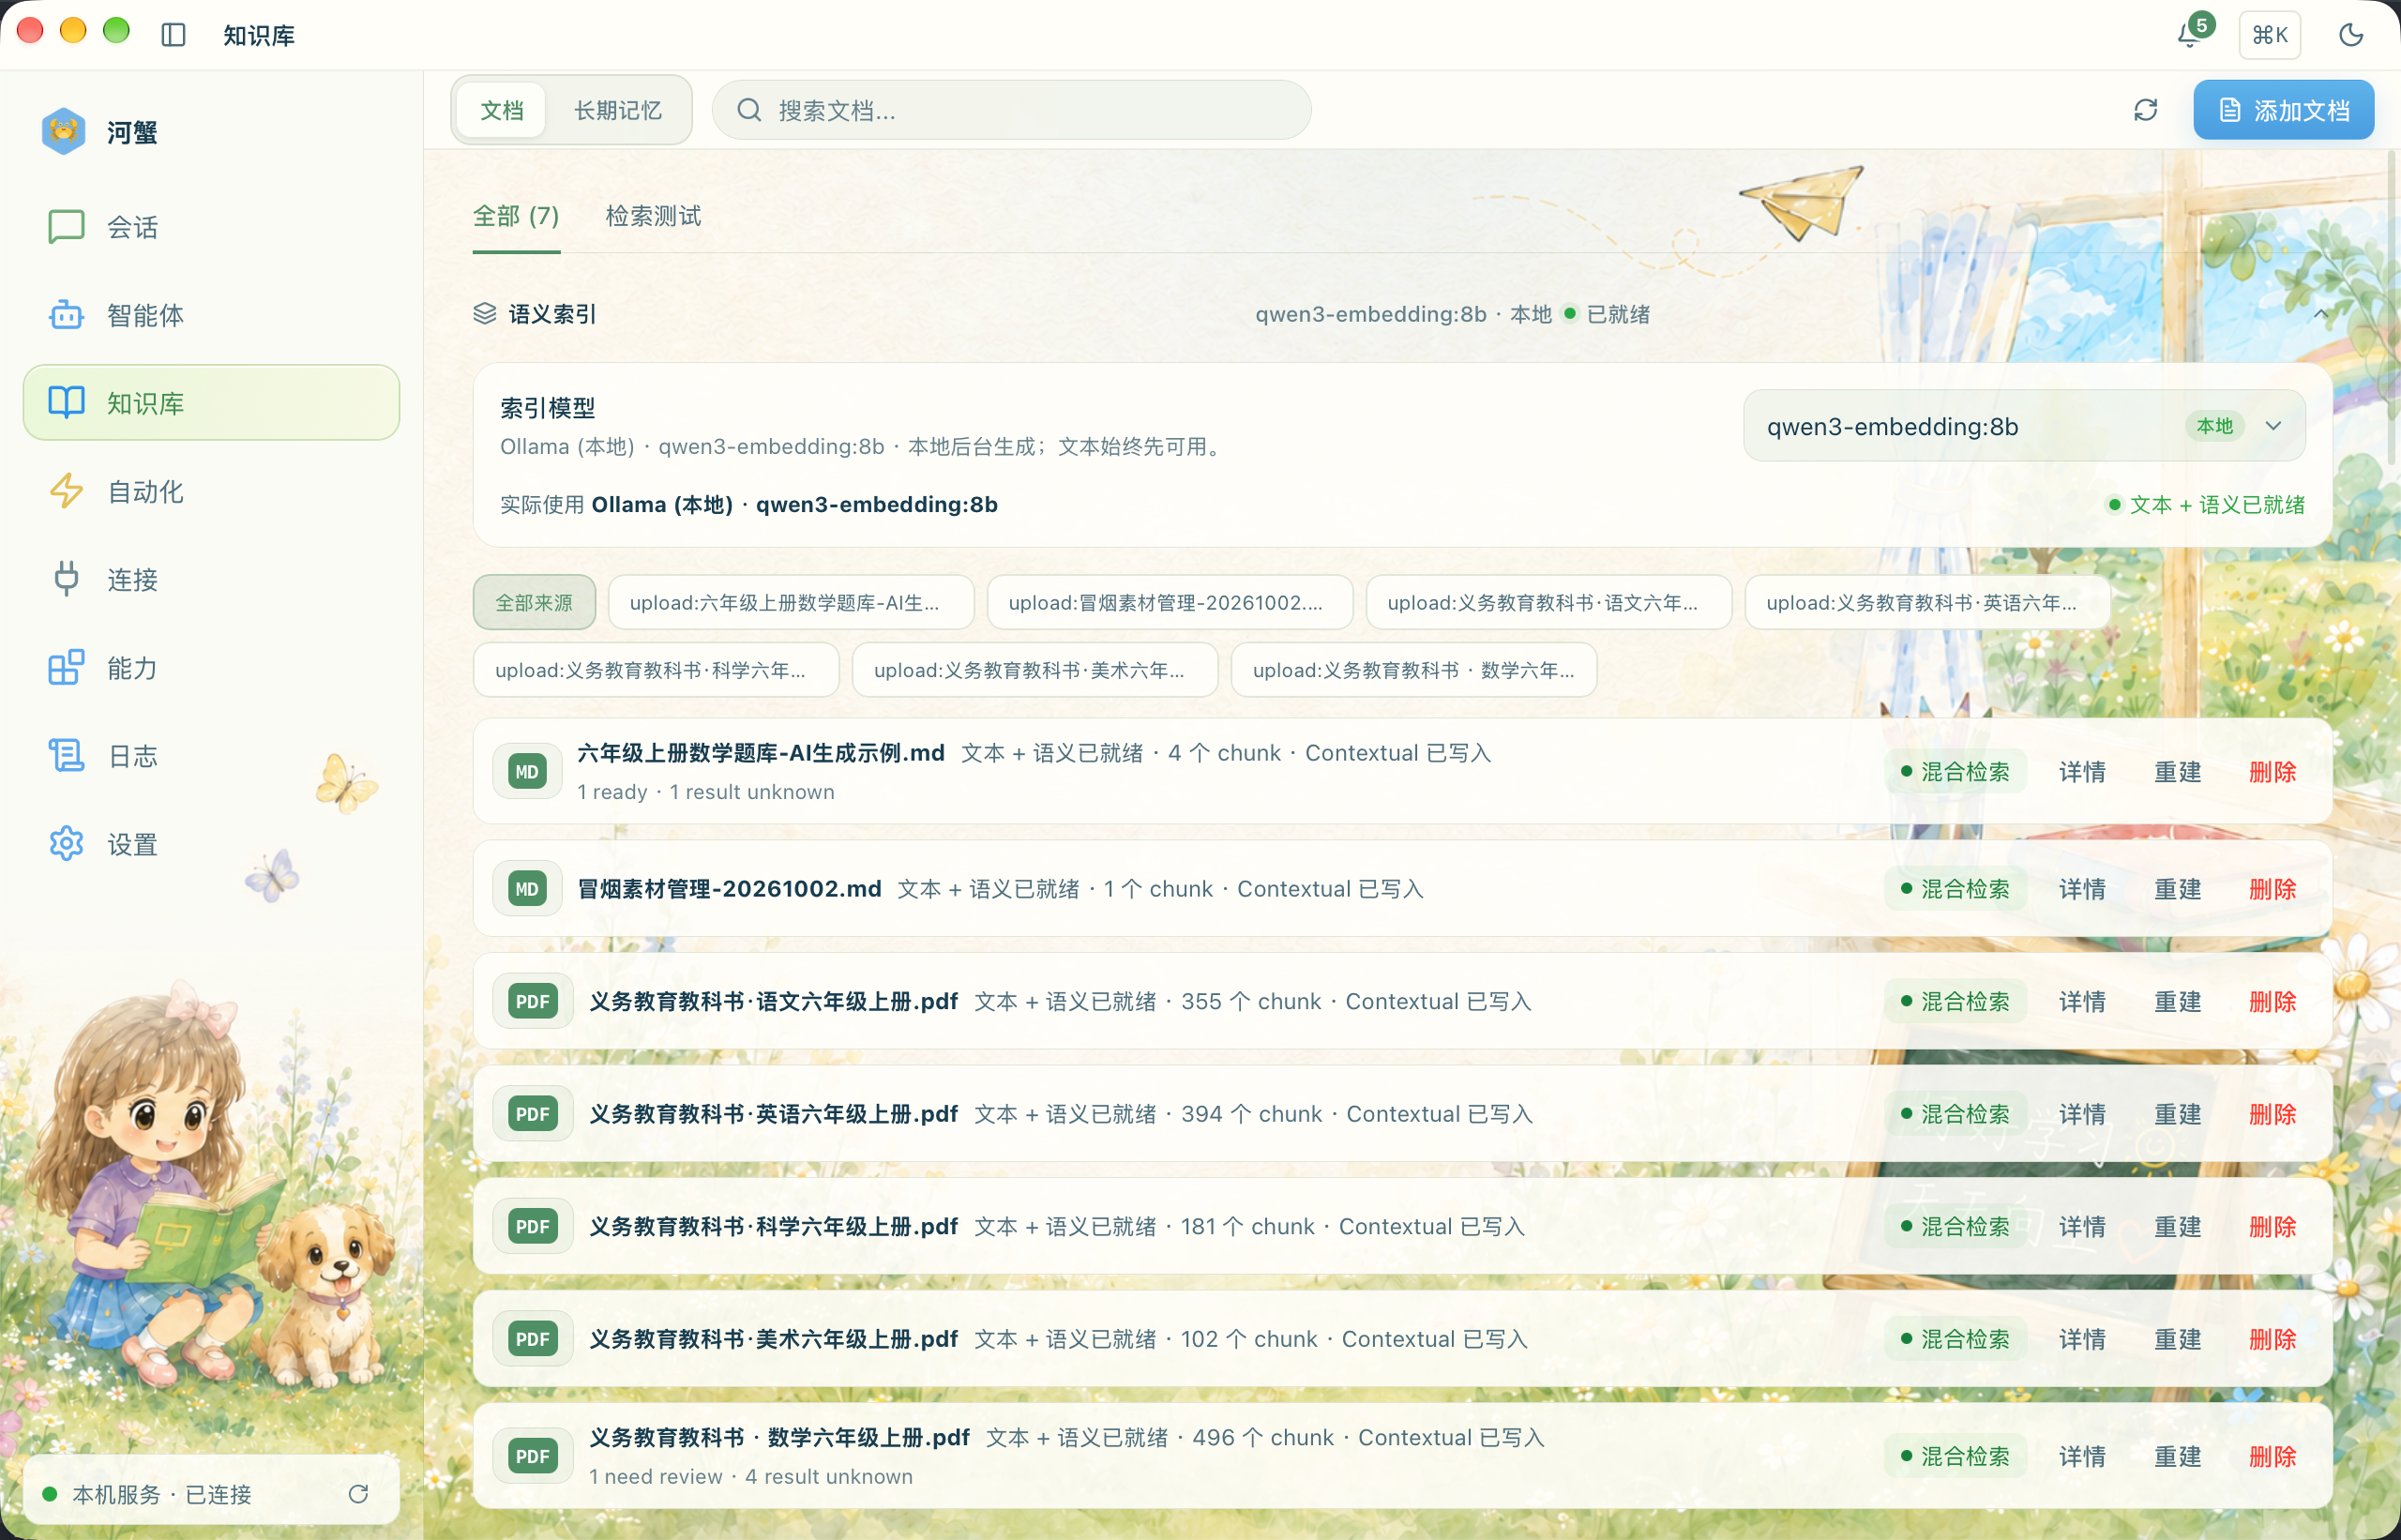Filter by upload:六年级上册数学题库 source
The image size is (2401, 1540).
(790, 603)
